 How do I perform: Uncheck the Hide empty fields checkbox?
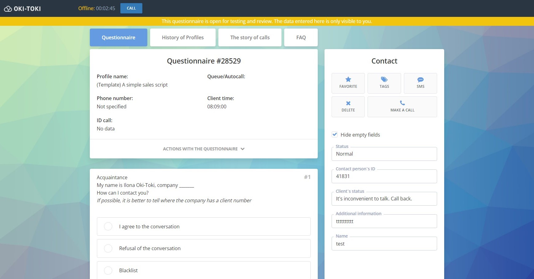coord(335,134)
